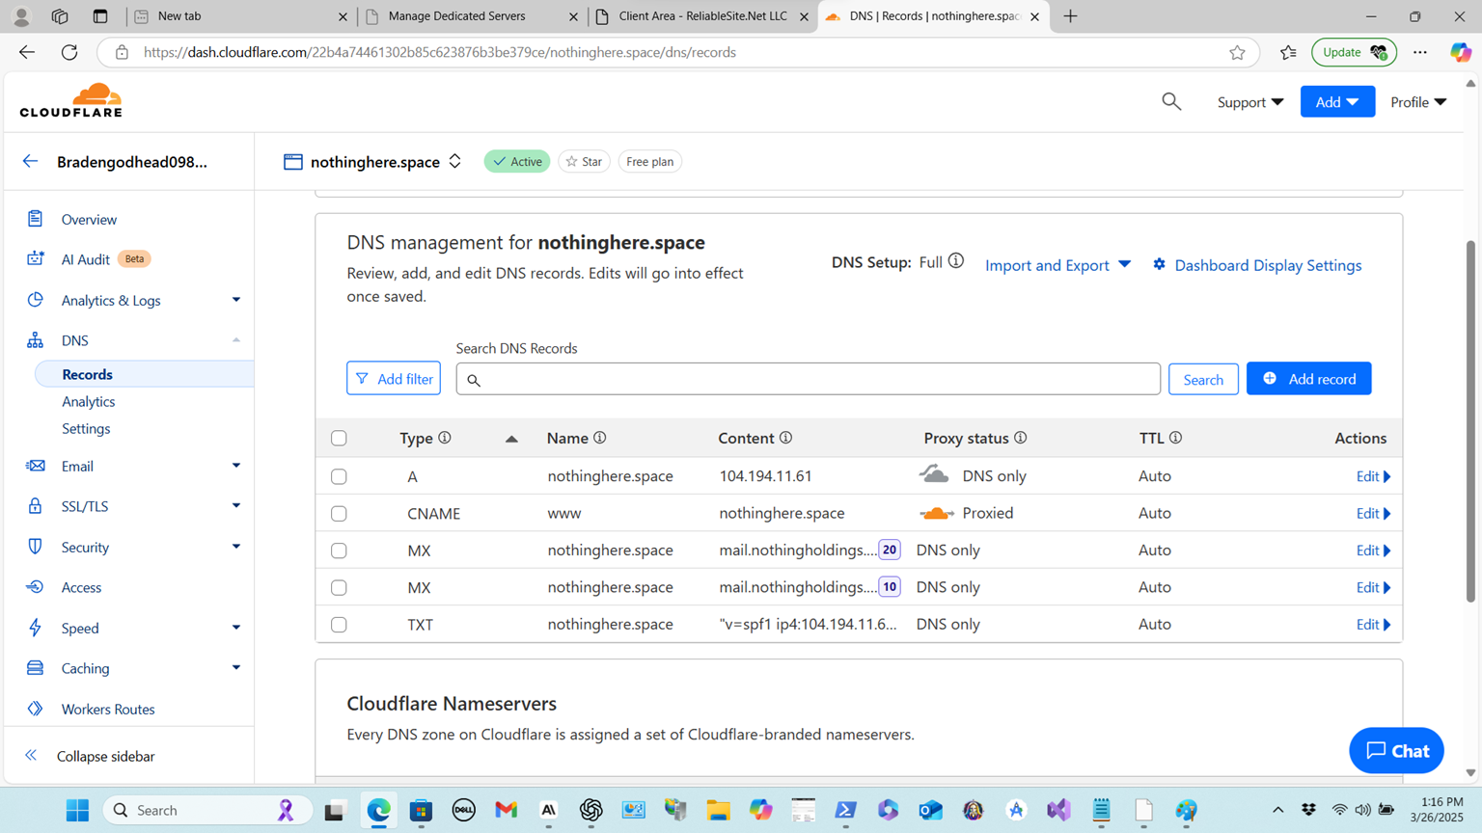Image resolution: width=1482 pixels, height=833 pixels.
Task: Select the MX priority 10 record checkbox
Action: pos(339,587)
